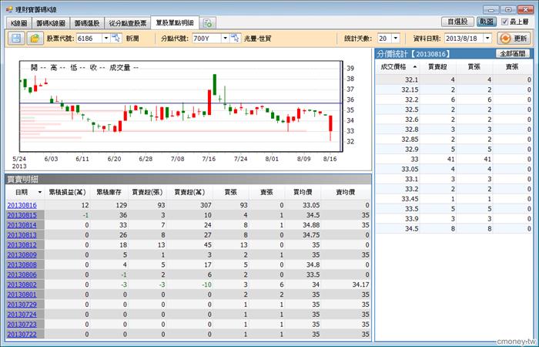Select the 33.05 price row
539x347 pixels.
[x=454, y=170]
